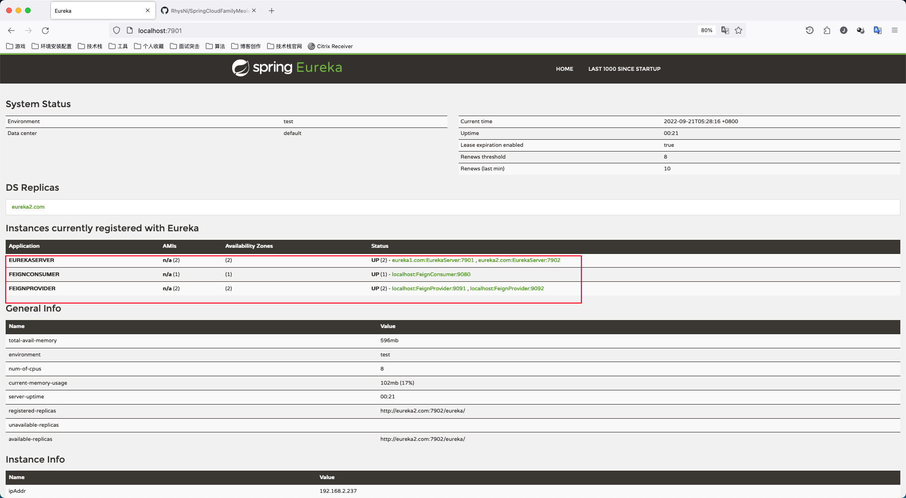Screen dimensions: 906x498
Task: Open localhost:FeignConsumer:9080 instance link
Action: pyautogui.click(x=431, y=274)
